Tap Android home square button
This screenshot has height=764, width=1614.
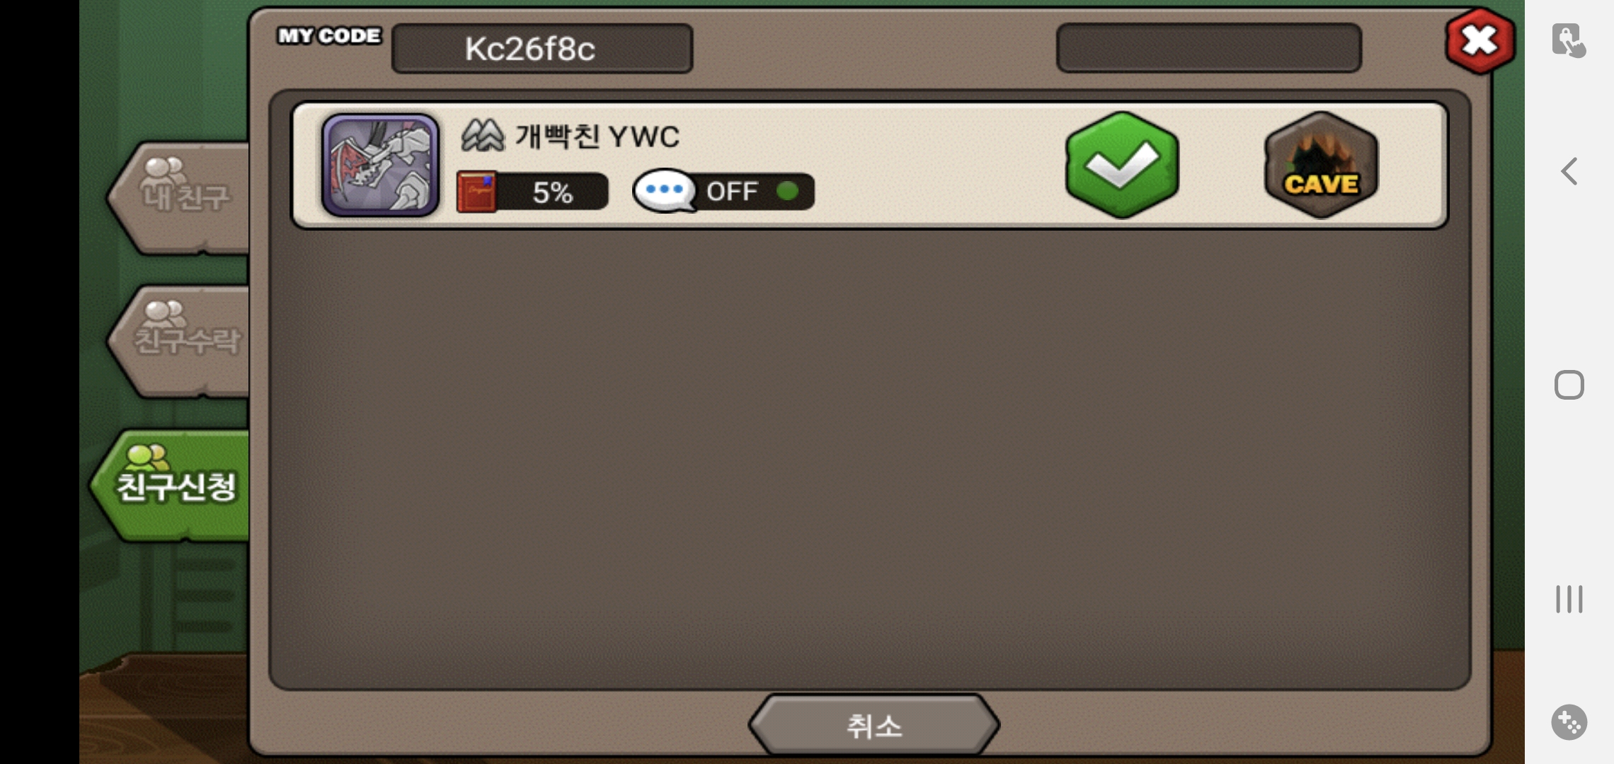tap(1569, 385)
